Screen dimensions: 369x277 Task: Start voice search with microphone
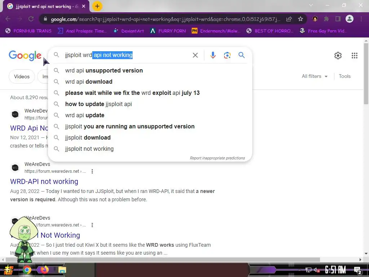pyautogui.click(x=213, y=55)
